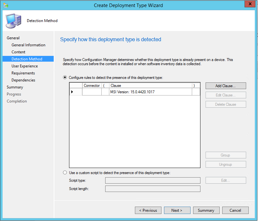This screenshot has height=221, width=258.
Task: Navigate to Requirements step
Action: coord(23,73)
